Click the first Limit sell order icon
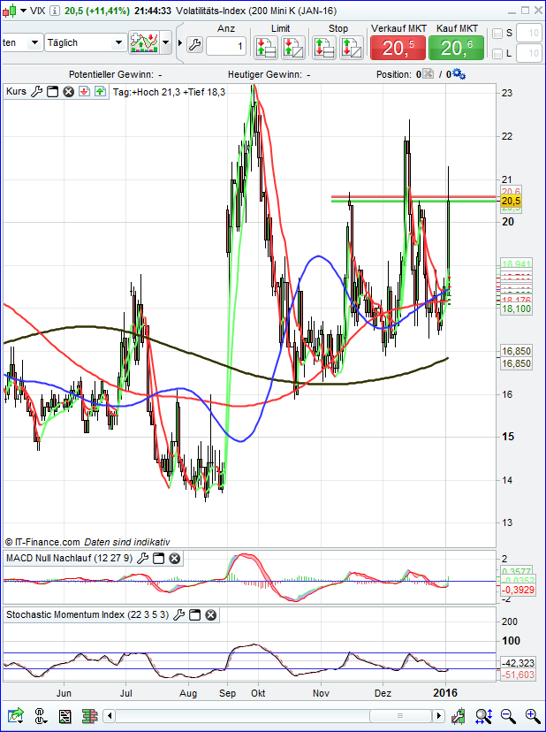546x732 pixels. tap(266, 47)
